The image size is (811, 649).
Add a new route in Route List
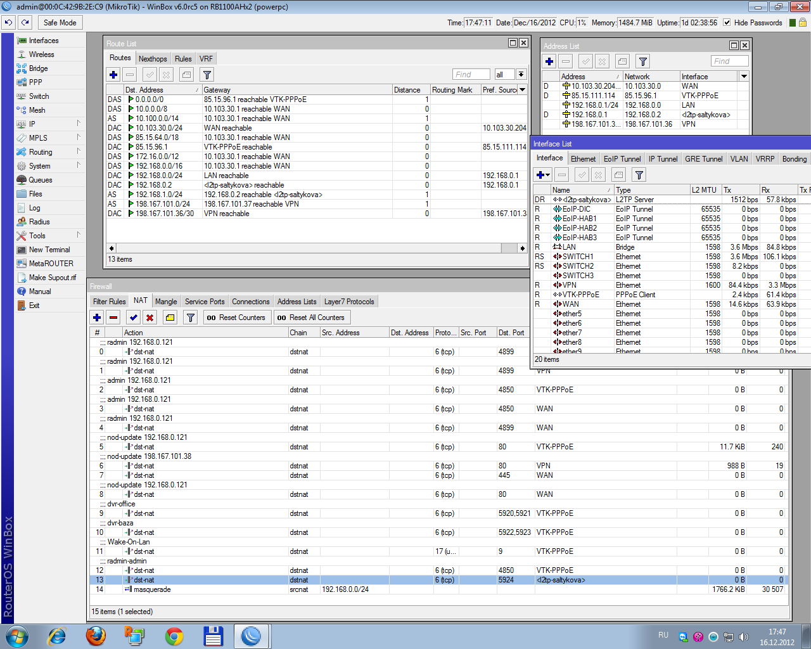[113, 75]
